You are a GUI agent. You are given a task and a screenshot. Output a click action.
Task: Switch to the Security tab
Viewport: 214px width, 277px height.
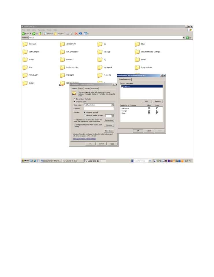(x=87, y=89)
